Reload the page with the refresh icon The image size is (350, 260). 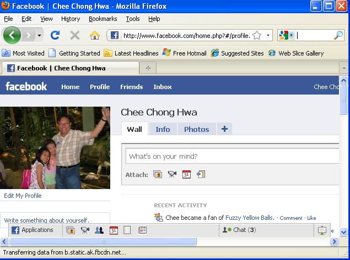coord(55,35)
